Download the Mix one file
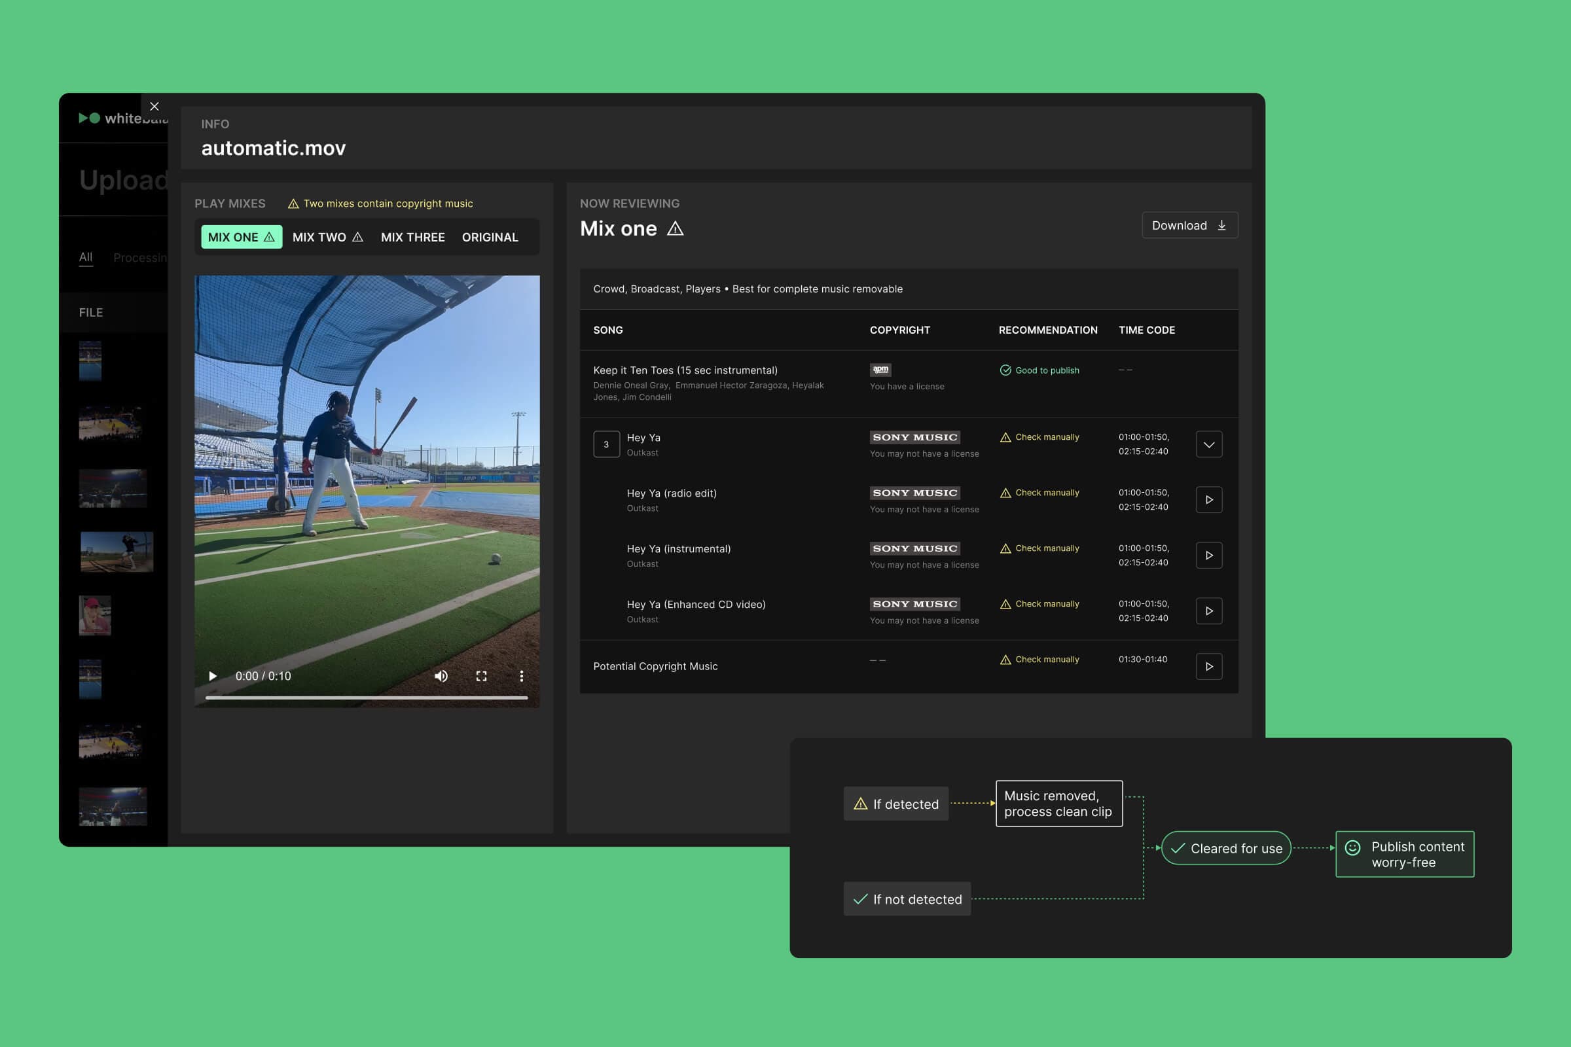The height and width of the screenshot is (1047, 1571). [1189, 225]
